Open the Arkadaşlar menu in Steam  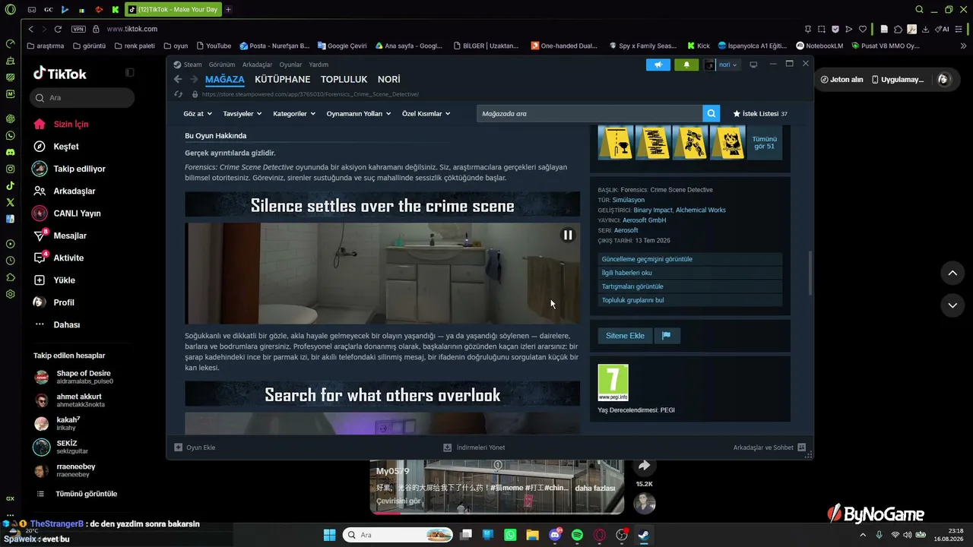click(x=257, y=65)
